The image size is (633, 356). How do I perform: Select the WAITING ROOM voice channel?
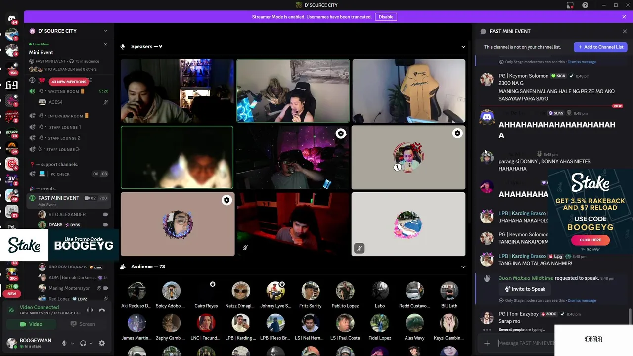click(x=69, y=91)
